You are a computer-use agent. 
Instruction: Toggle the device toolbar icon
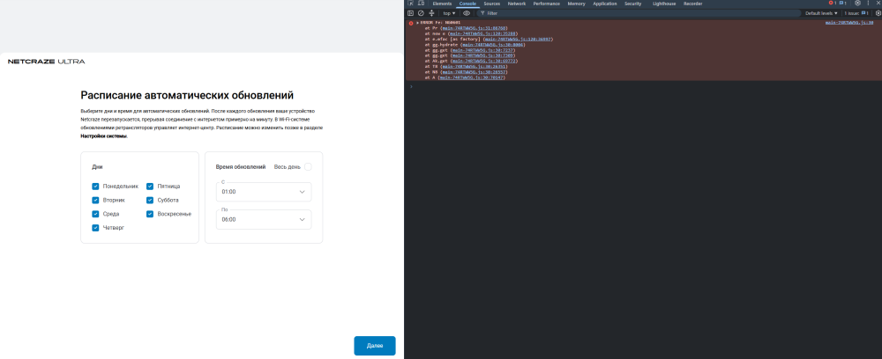(421, 4)
